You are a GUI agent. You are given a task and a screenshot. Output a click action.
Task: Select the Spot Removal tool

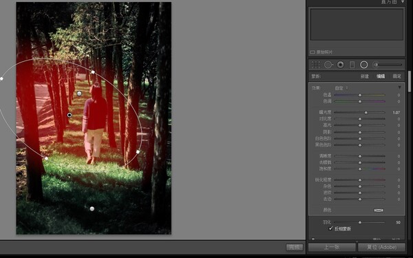[x=328, y=65]
